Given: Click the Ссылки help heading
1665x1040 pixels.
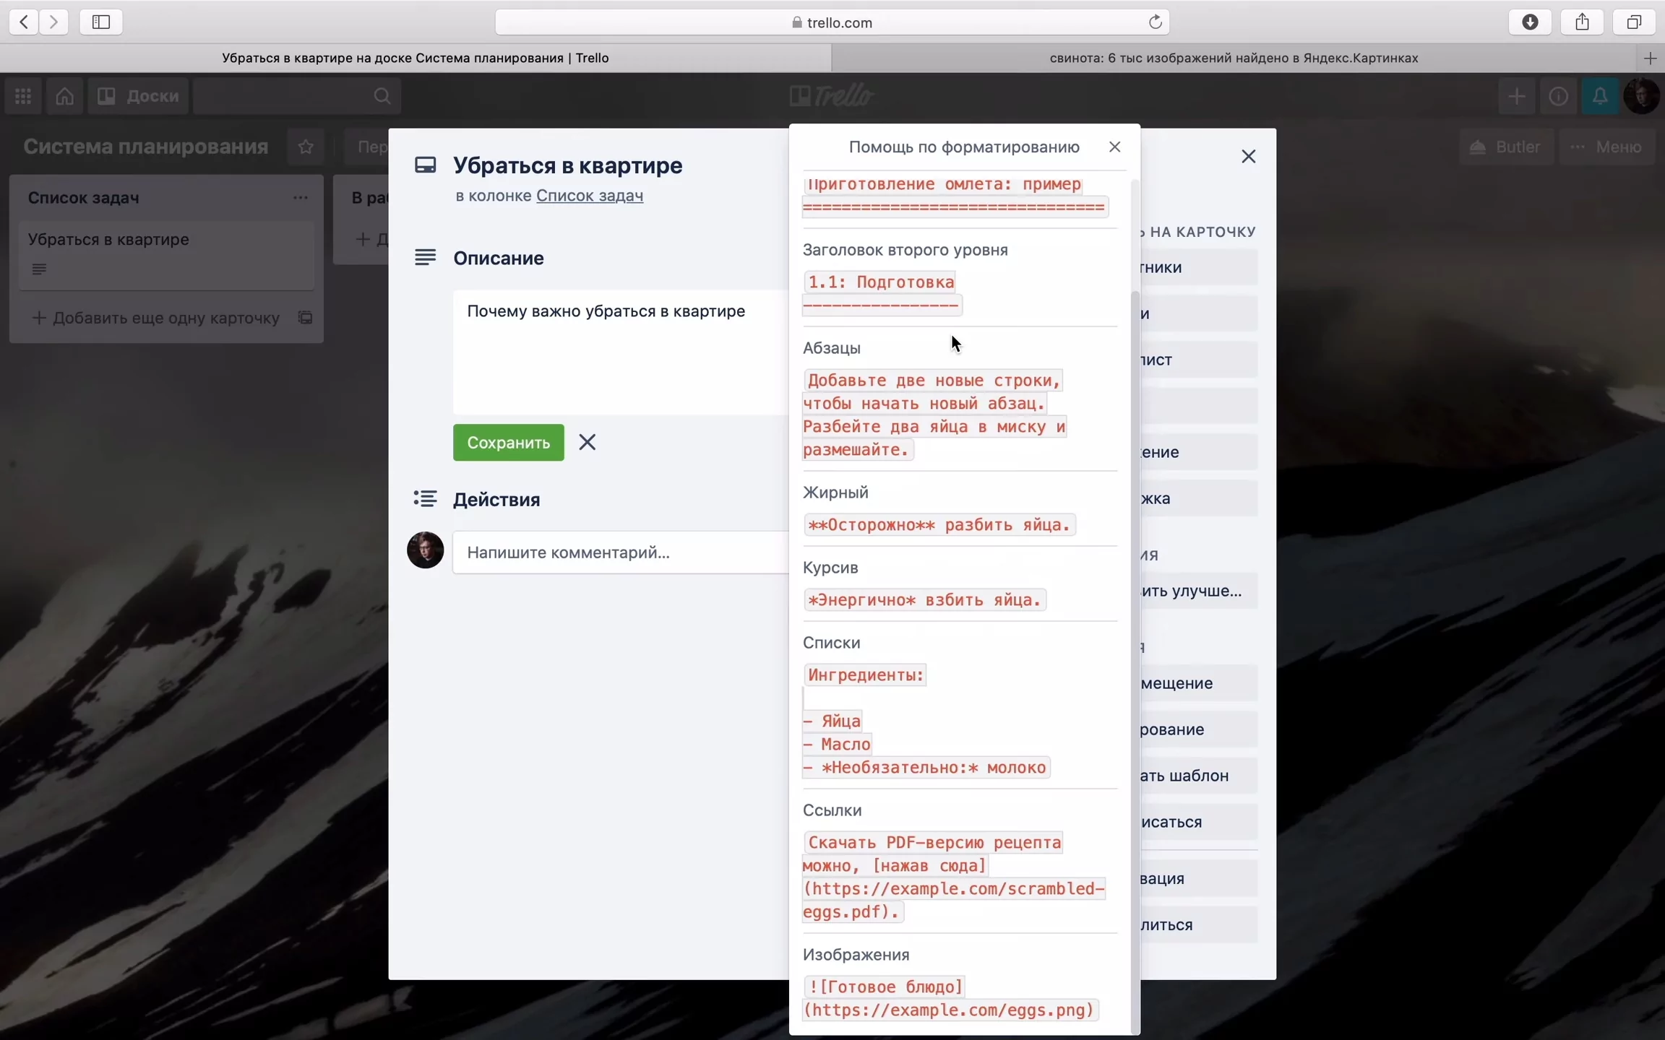Looking at the screenshot, I should (832, 810).
